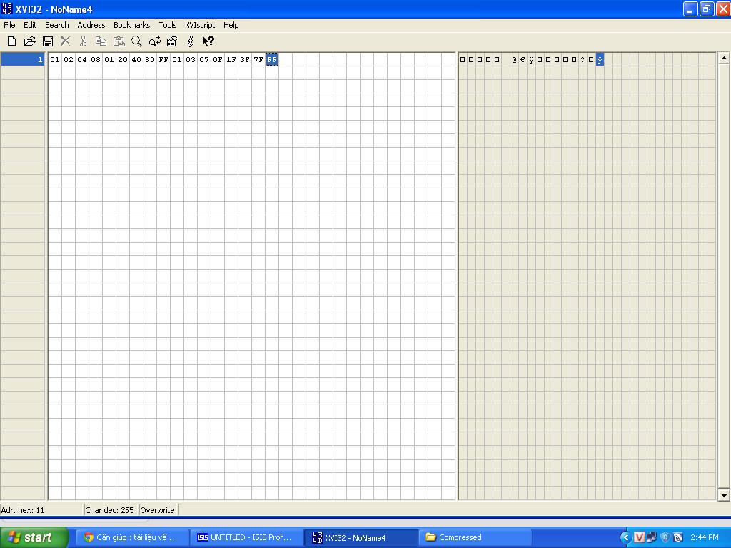Select hex byte 03
The width and height of the screenshot is (731, 548).
190,60
